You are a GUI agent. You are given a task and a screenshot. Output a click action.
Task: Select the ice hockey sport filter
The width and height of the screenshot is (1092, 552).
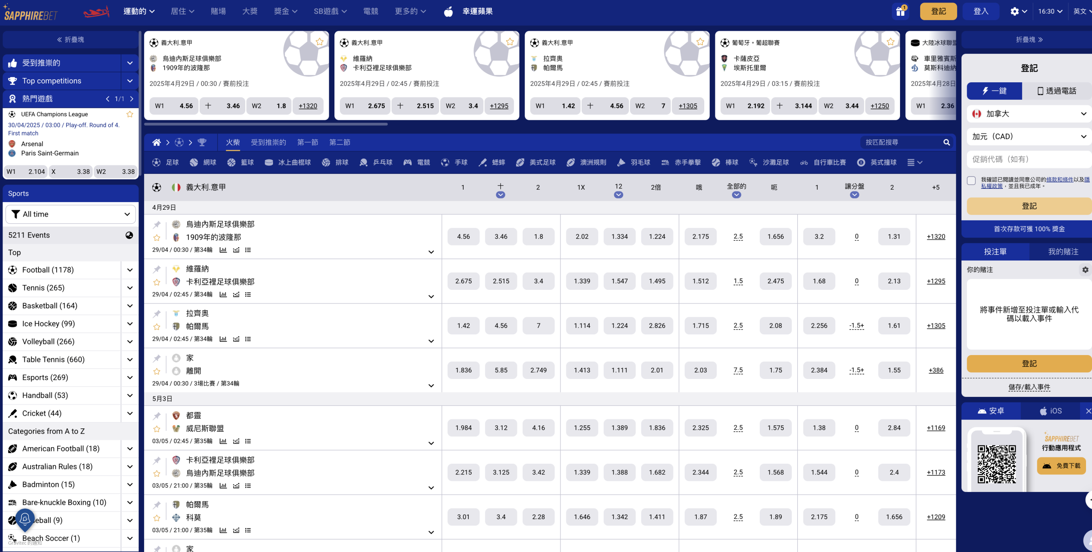tap(288, 162)
